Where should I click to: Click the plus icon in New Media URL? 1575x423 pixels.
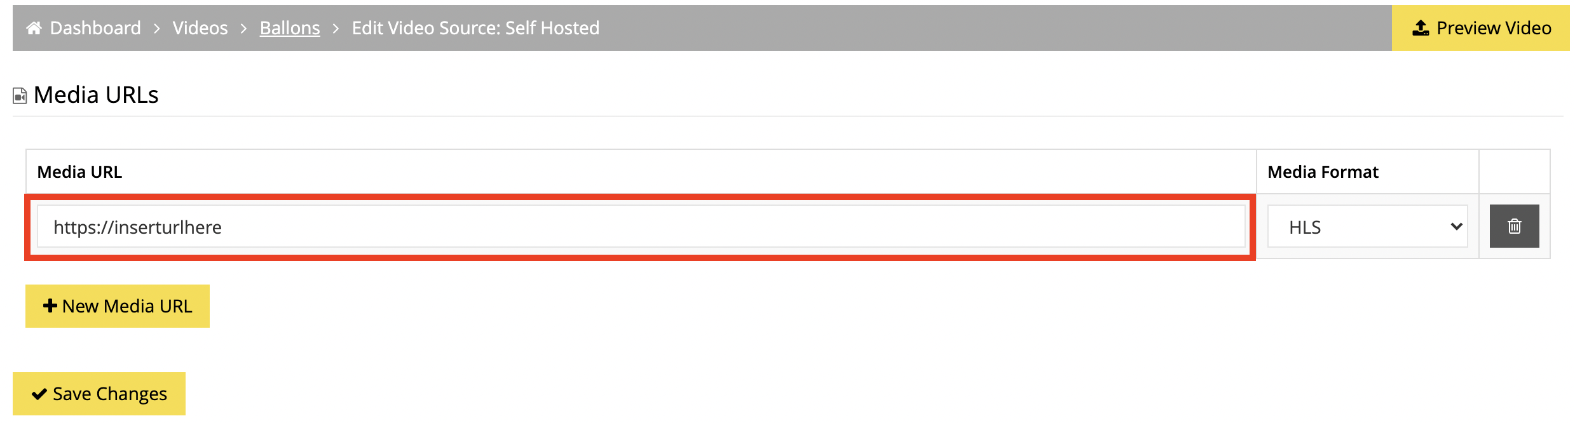(x=50, y=306)
